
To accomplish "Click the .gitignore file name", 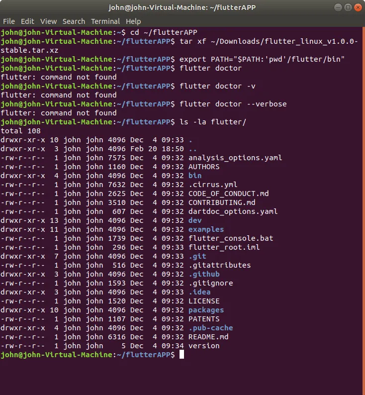I will pyautogui.click(x=211, y=283).
